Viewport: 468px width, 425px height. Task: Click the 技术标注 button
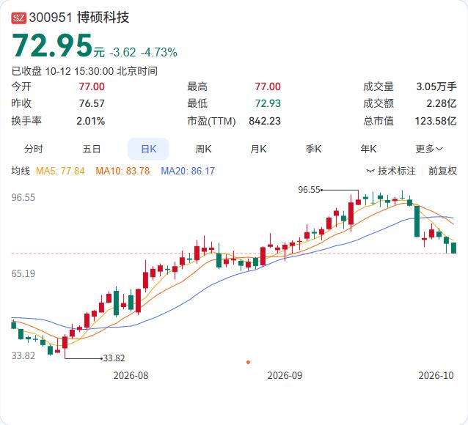click(391, 171)
